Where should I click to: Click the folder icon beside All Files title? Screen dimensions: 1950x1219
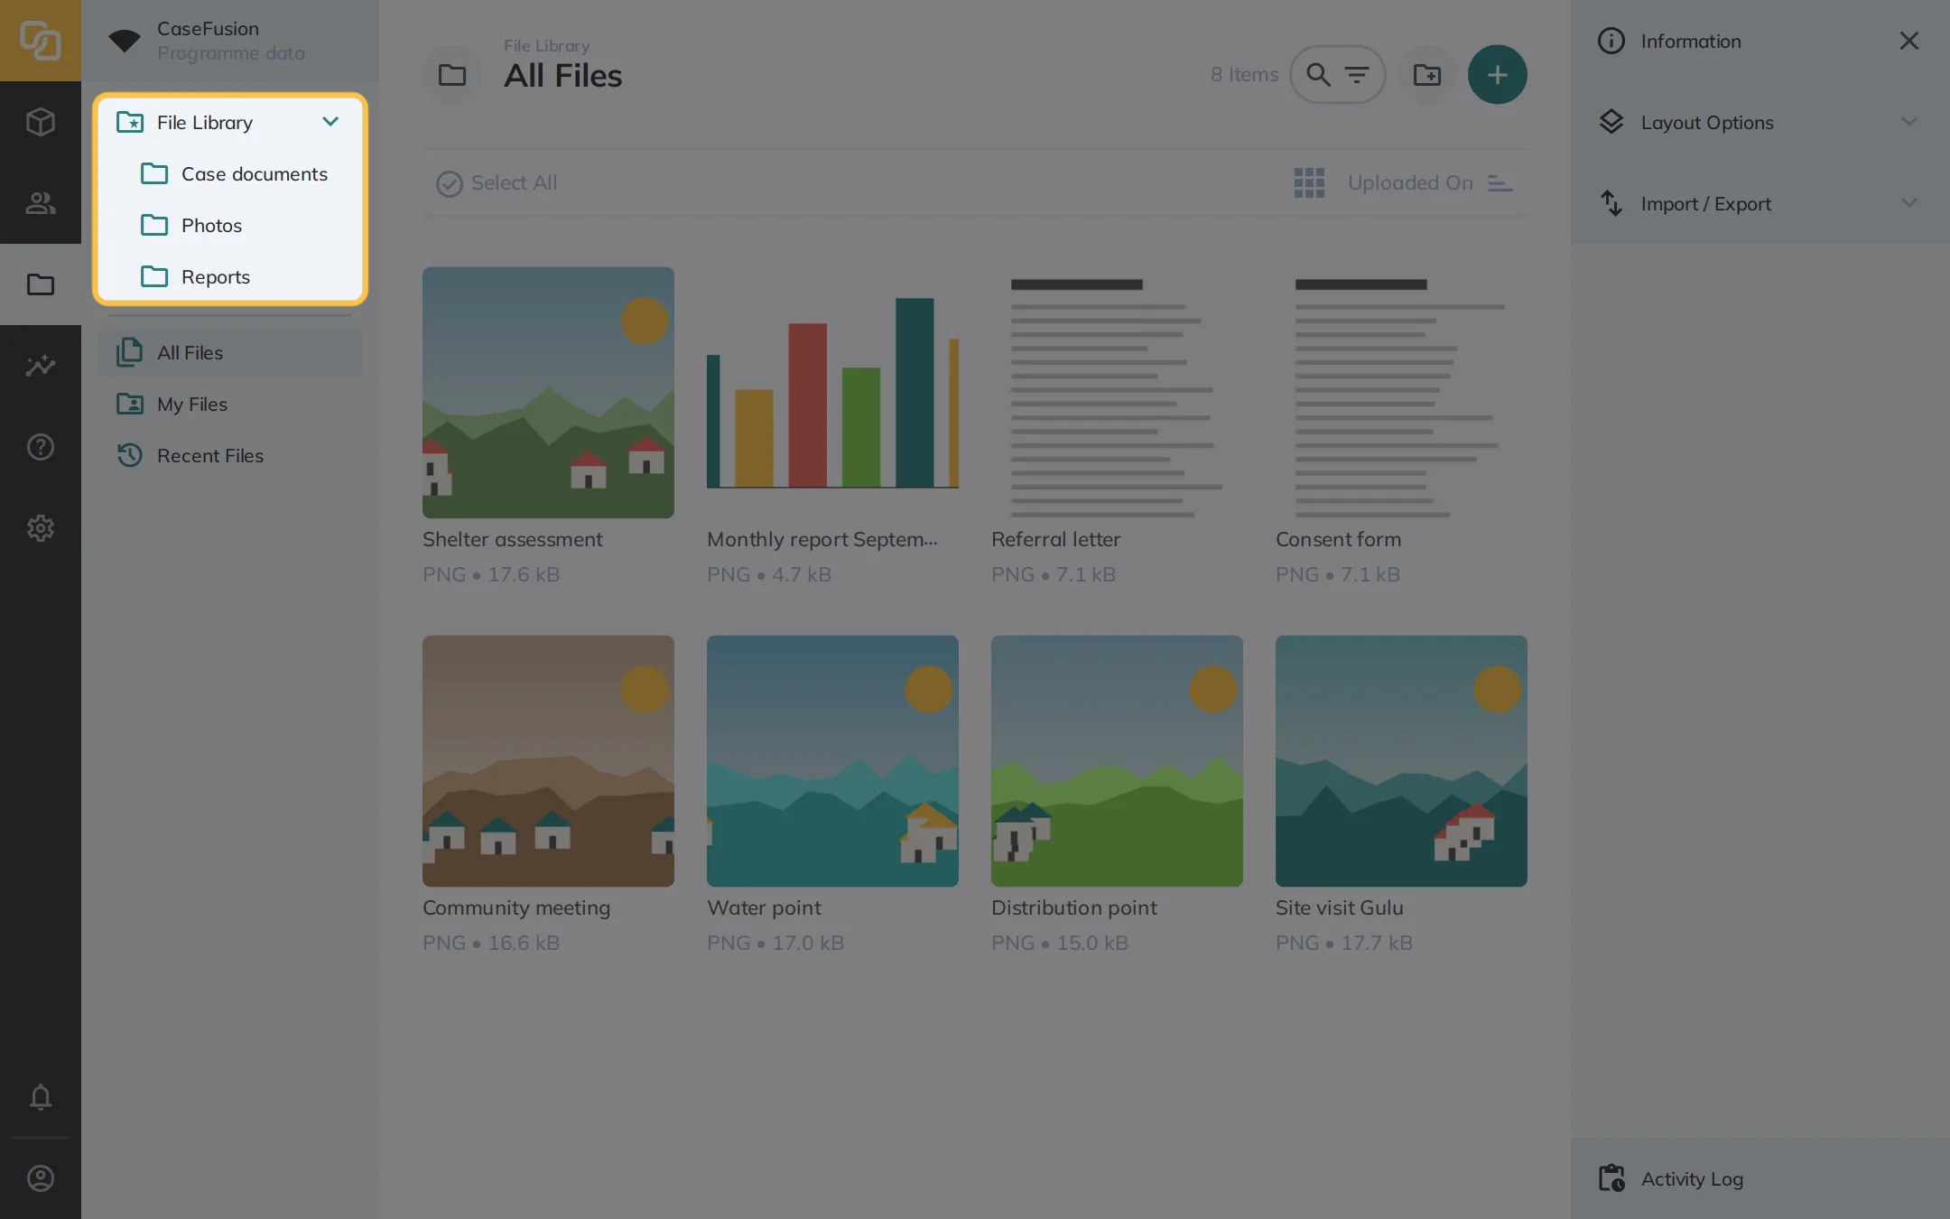click(452, 75)
